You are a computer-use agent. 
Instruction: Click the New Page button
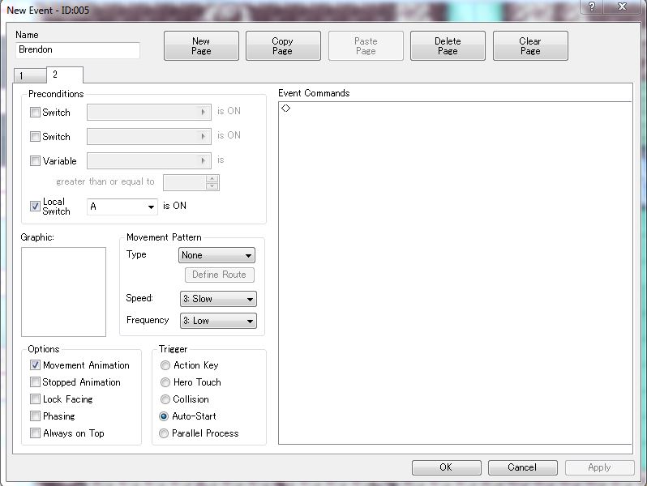(201, 46)
